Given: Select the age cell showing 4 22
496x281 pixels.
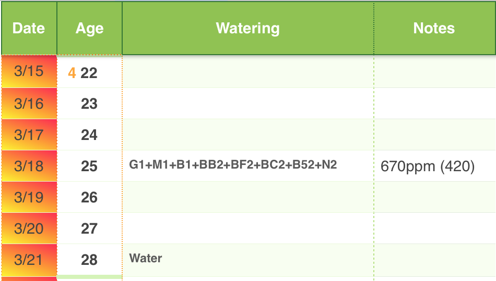Looking at the screenshot, I should click(x=89, y=72).
